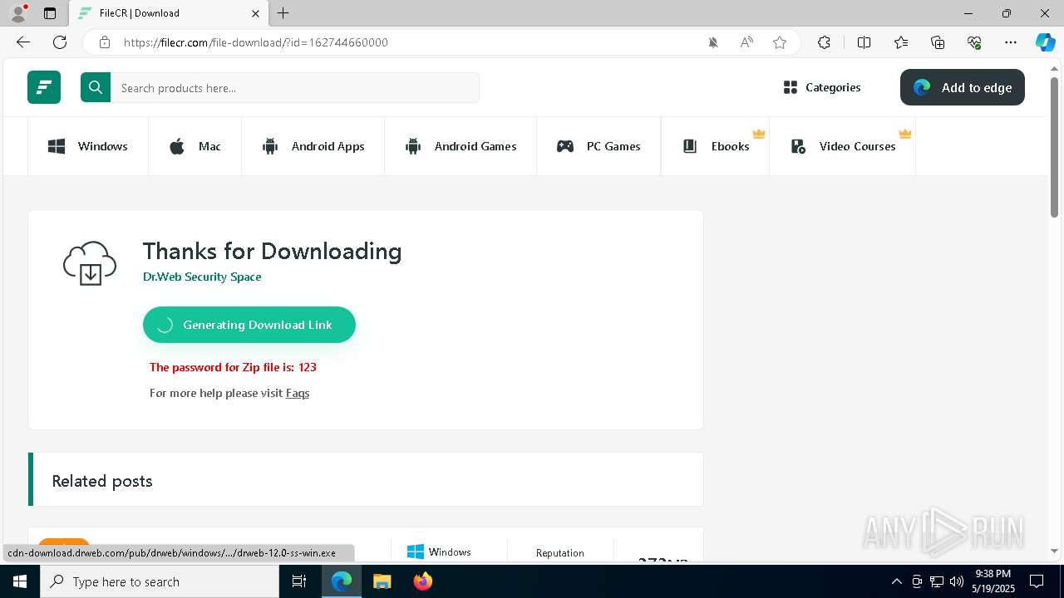The height and width of the screenshot is (598, 1064).
Task: Click the Windows Start button
Action: pyautogui.click(x=20, y=581)
